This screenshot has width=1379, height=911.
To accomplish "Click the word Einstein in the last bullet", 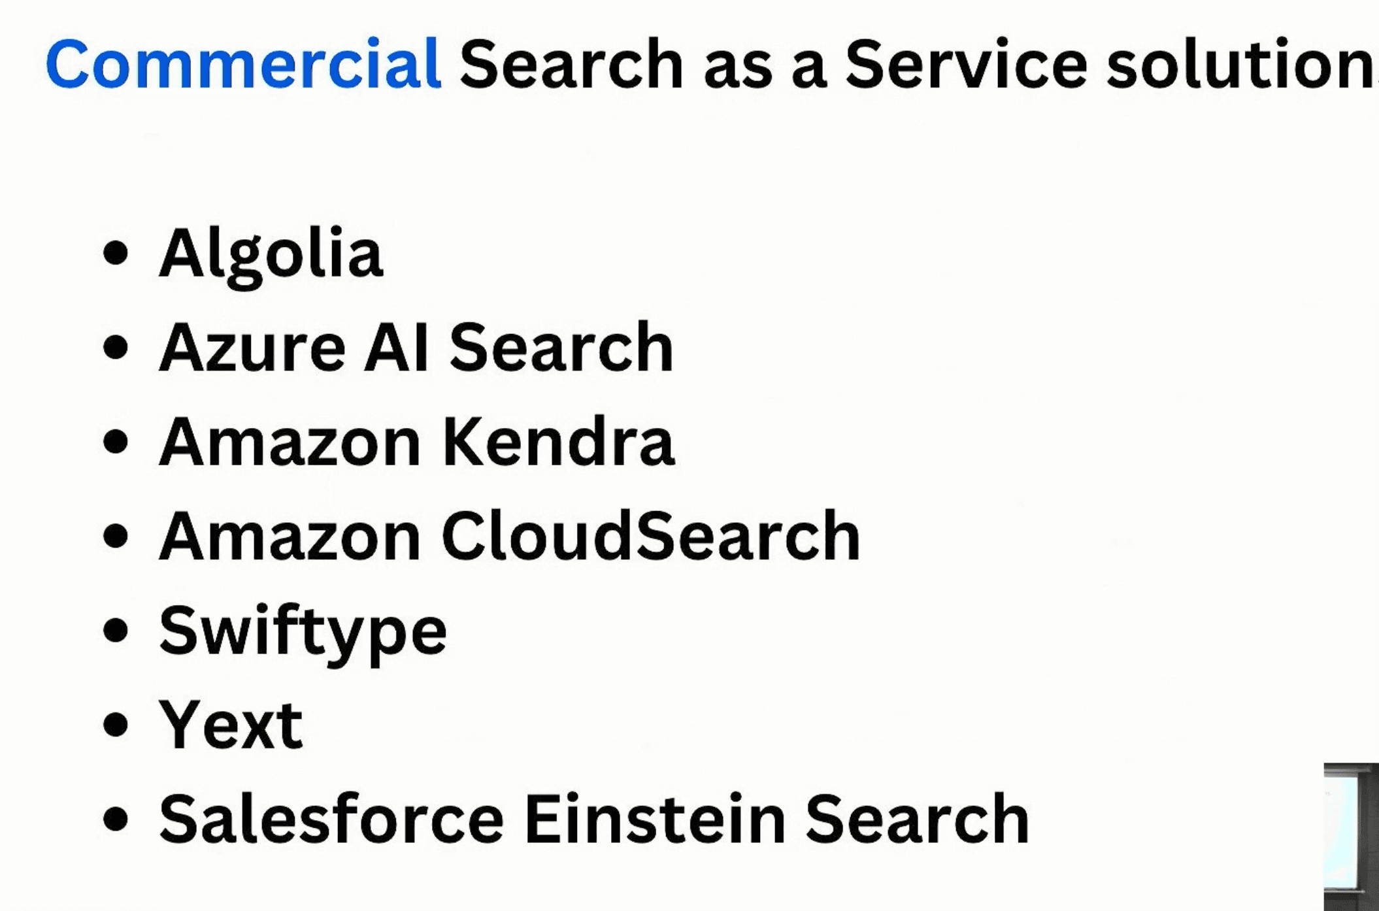I will [x=655, y=819].
